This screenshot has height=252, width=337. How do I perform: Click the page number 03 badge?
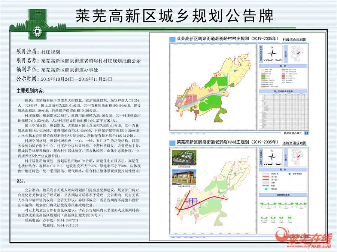pyautogui.click(x=307, y=133)
